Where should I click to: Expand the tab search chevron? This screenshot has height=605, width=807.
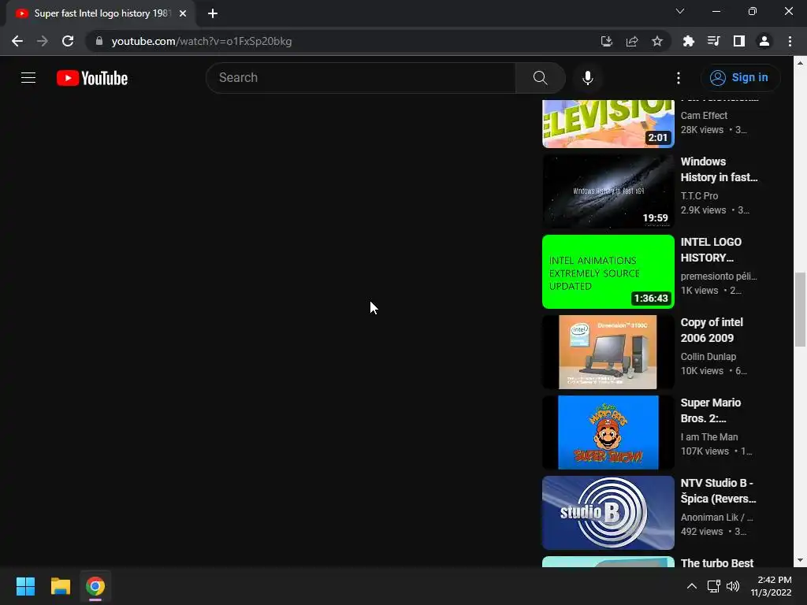click(680, 11)
